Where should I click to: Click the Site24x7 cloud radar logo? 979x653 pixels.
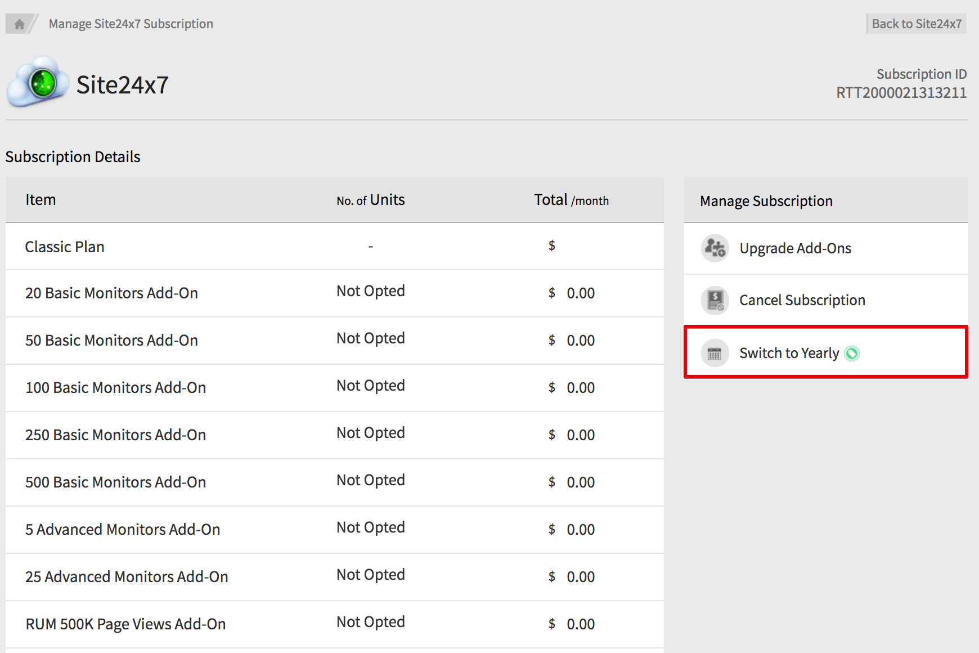[x=38, y=83]
